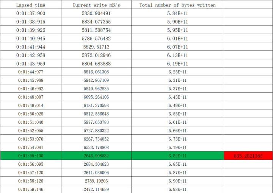Select write speed cell 5840.962835
Viewport: 273px width, 193px height.
point(96,89)
